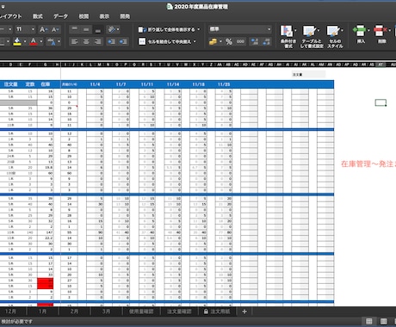
Task: Center text horizontally
Action: (x=86, y=41)
